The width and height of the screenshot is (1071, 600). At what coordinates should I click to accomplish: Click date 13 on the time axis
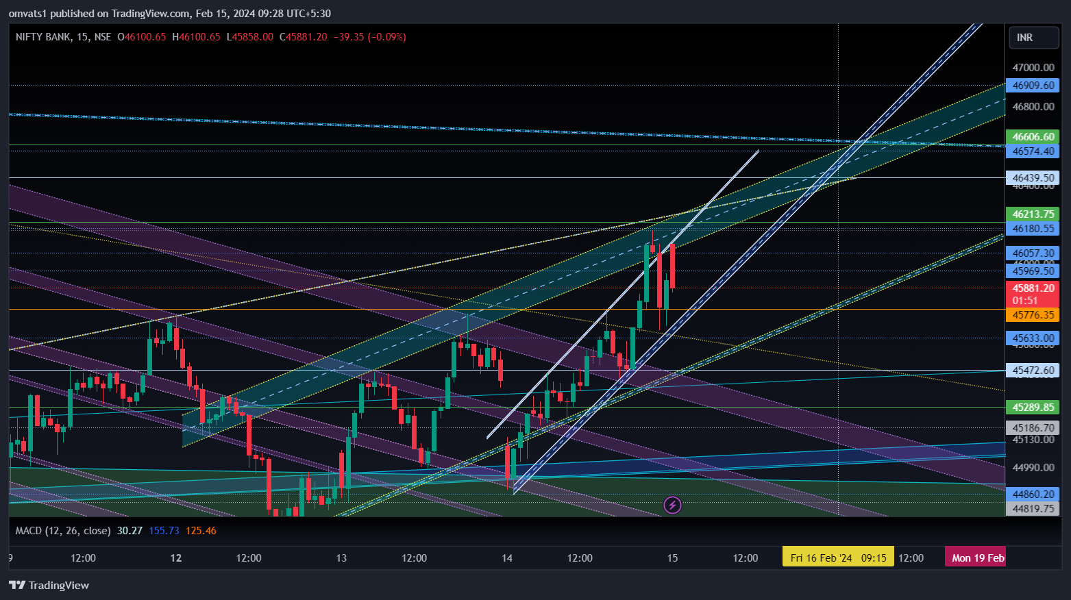341,558
